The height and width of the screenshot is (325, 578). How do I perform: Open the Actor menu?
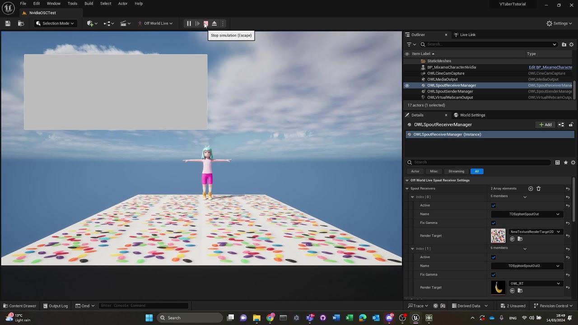(x=123, y=4)
